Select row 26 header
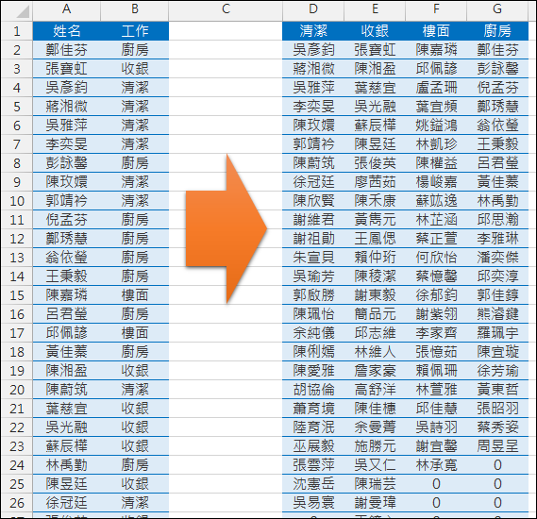This screenshot has width=537, height=519. click(17, 503)
